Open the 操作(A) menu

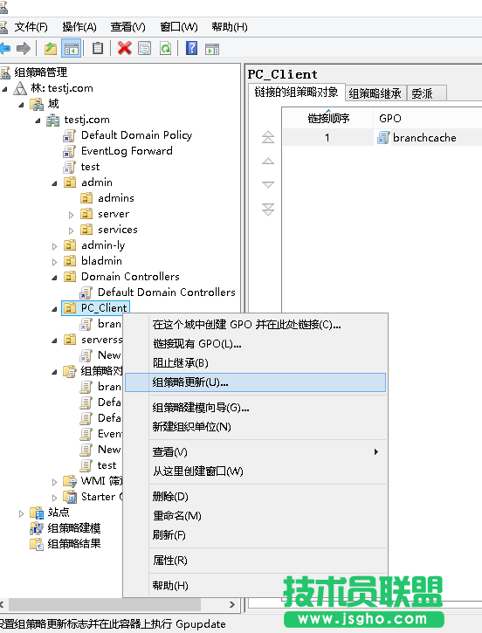(79, 27)
